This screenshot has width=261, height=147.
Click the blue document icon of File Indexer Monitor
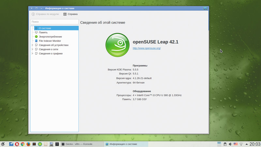pos(36,41)
